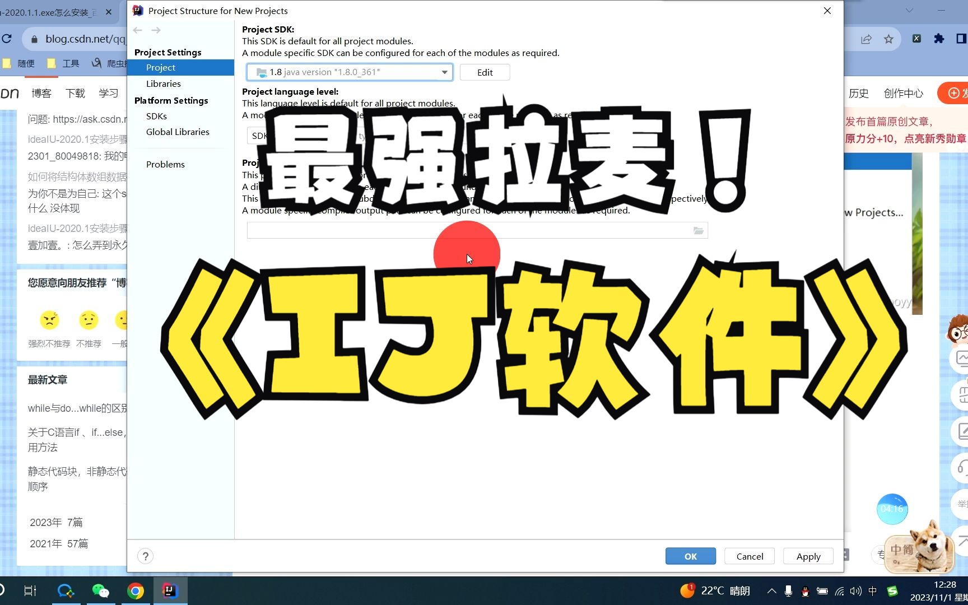Click Edit next to Project SDK
This screenshot has height=605, width=968.
pyautogui.click(x=485, y=72)
